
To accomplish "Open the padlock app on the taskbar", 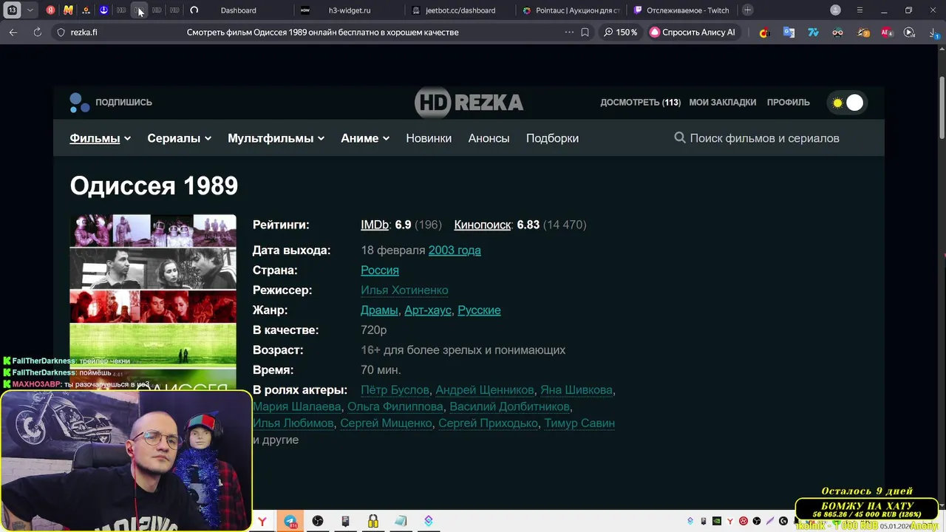I will click(373, 522).
